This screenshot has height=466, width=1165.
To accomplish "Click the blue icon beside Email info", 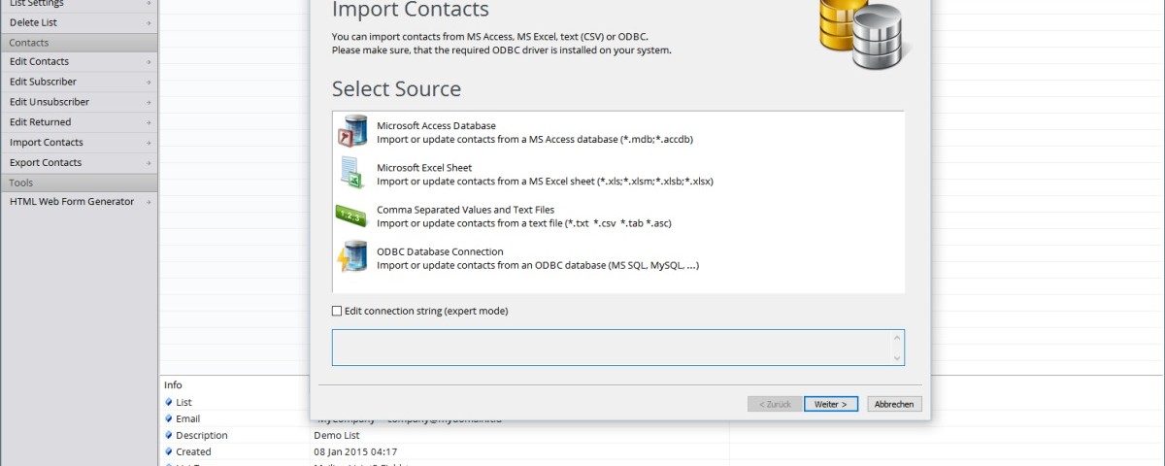I will (169, 418).
